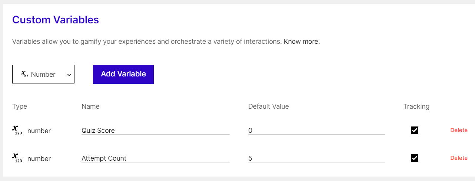Click the x123 icon beside Quiz Score

[x=17, y=130]
